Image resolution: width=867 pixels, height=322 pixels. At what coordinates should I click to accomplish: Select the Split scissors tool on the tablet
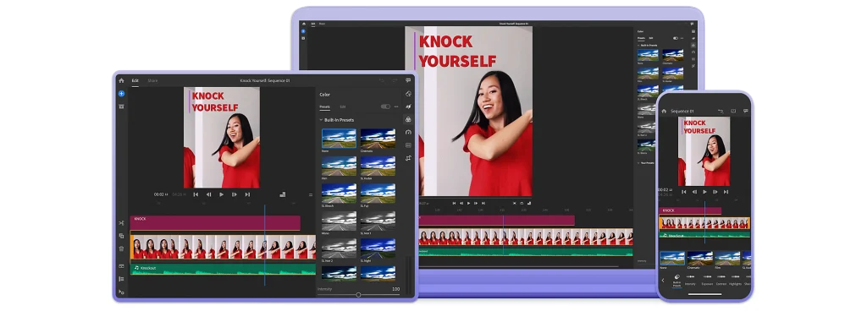pos(121,223)
